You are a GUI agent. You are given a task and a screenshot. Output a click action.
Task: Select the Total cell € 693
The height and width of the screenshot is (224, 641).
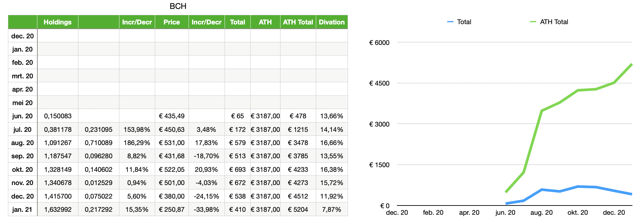click(237, 169)
